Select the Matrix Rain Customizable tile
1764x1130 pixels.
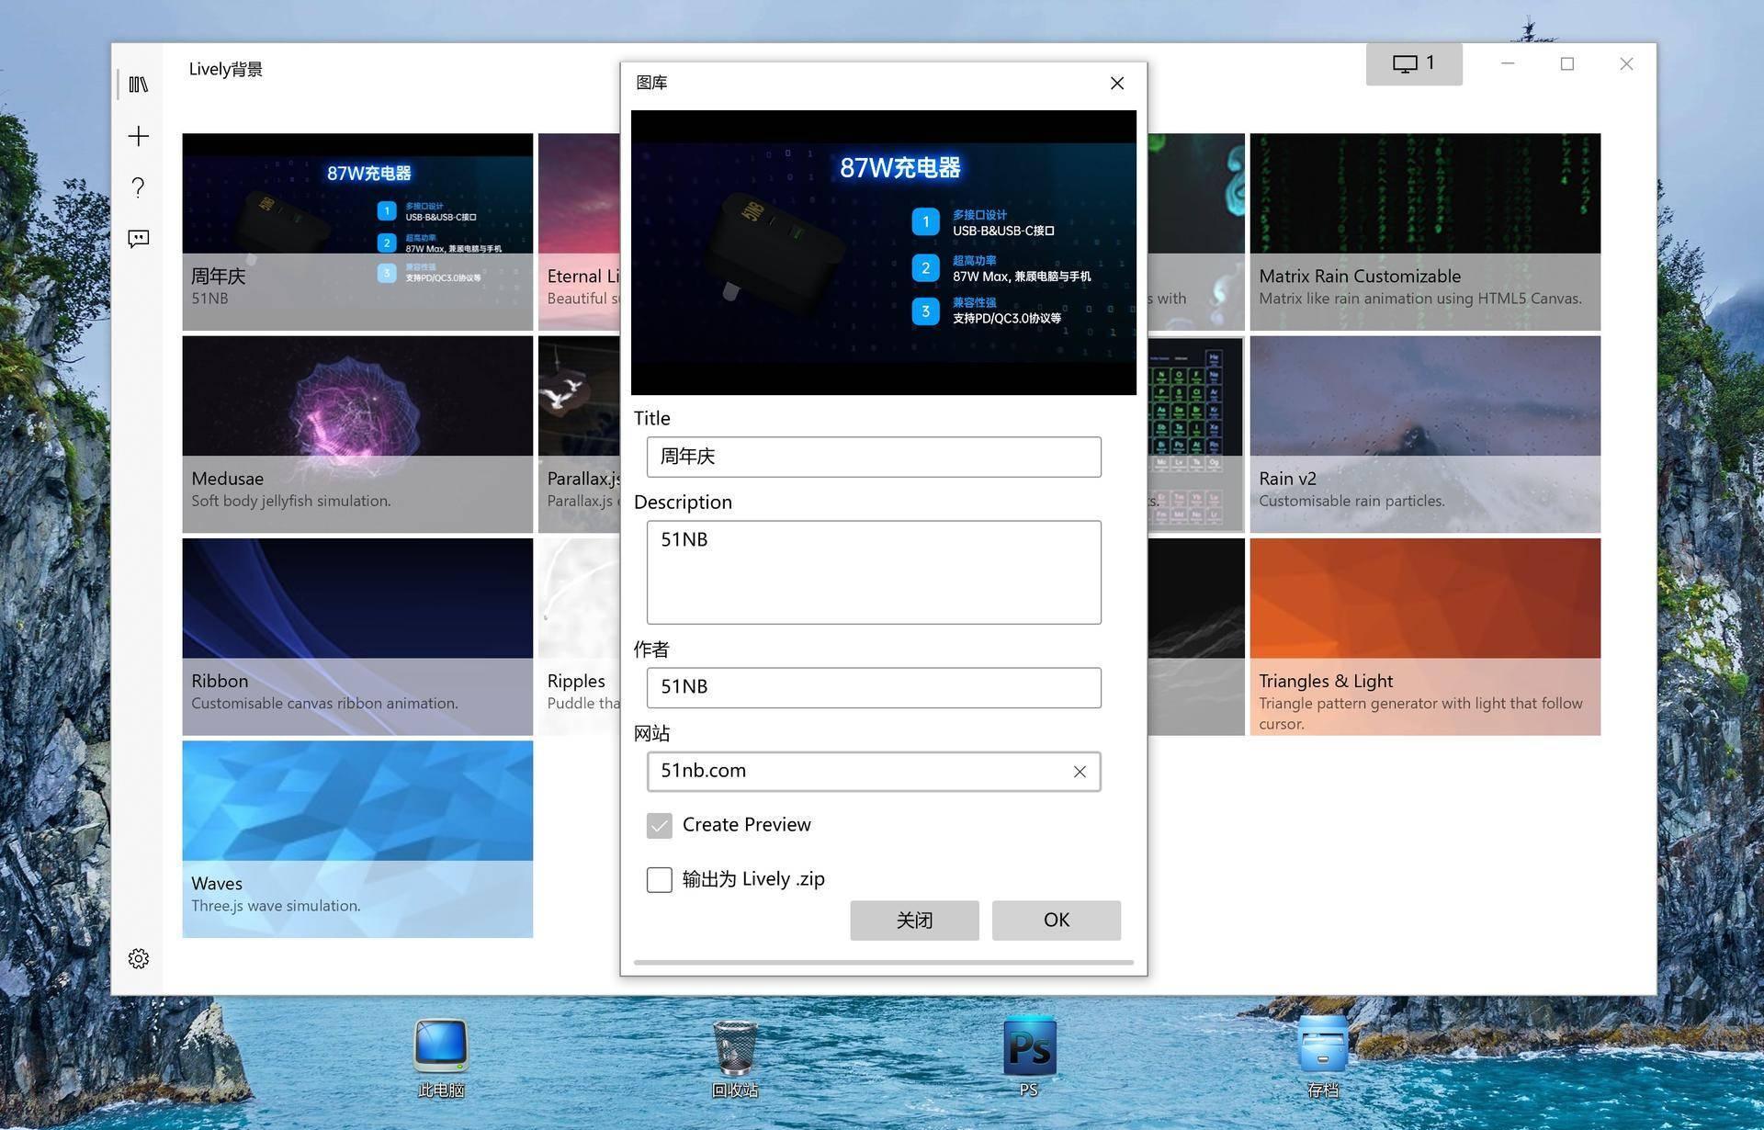pyautogui.click(x=1425, y=232)
